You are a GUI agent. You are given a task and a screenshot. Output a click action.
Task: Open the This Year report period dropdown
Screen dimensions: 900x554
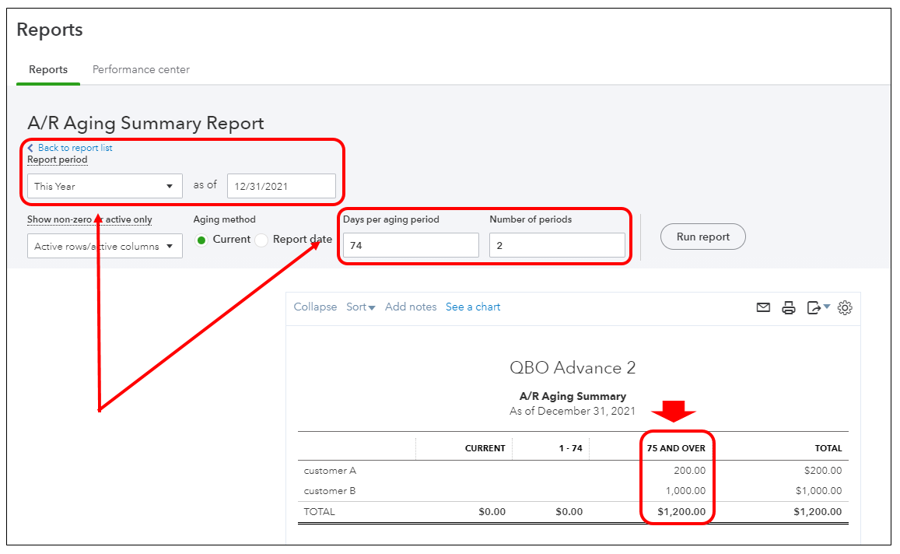[103, 186]
